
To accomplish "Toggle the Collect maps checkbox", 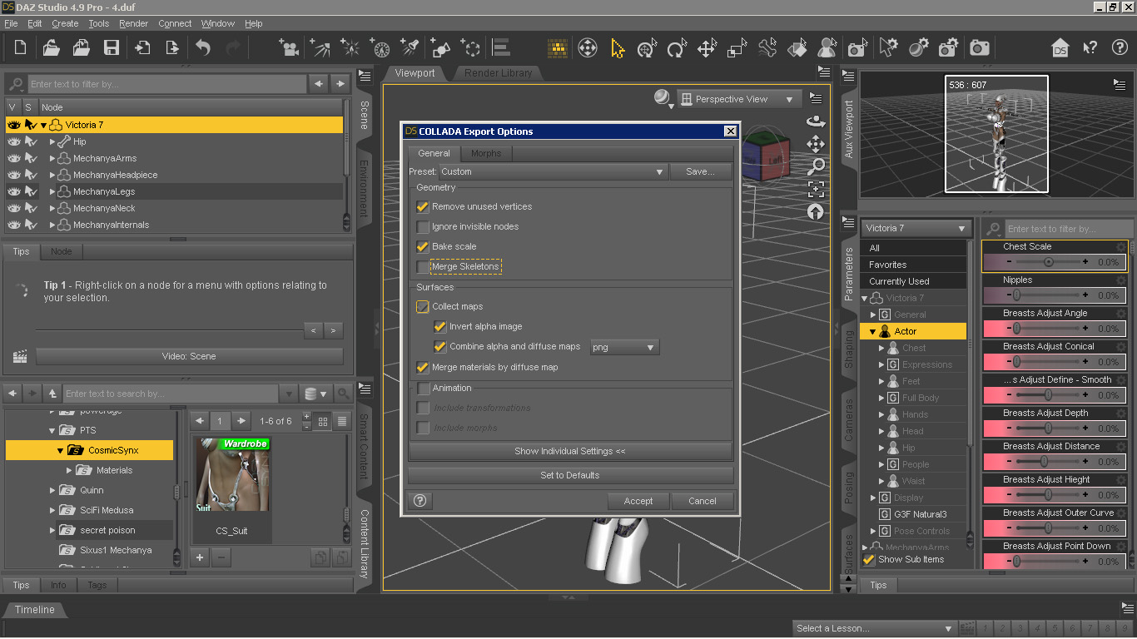I will click(423, 306).
